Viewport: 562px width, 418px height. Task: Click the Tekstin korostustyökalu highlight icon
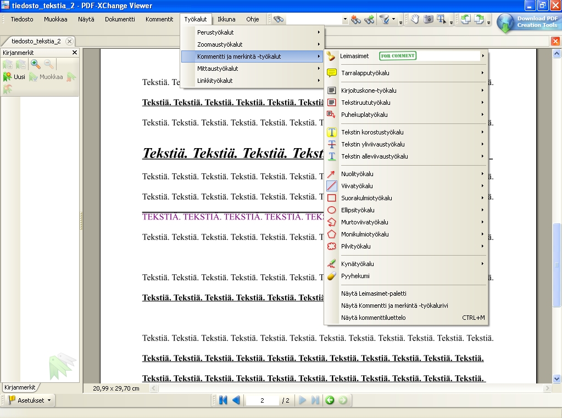click(332, 132)
